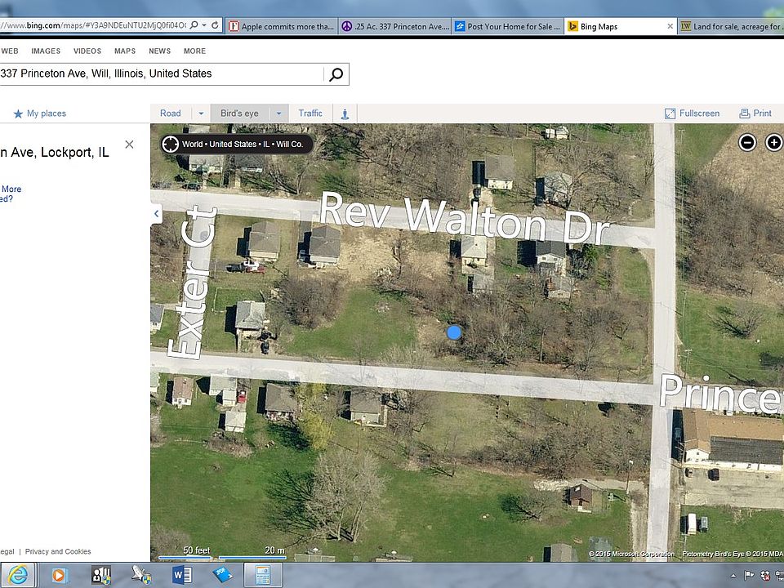The height and width of the screenshot is (588, 784).
Task: Click the locate-me crosshair icon
Action: pos(170,145)
